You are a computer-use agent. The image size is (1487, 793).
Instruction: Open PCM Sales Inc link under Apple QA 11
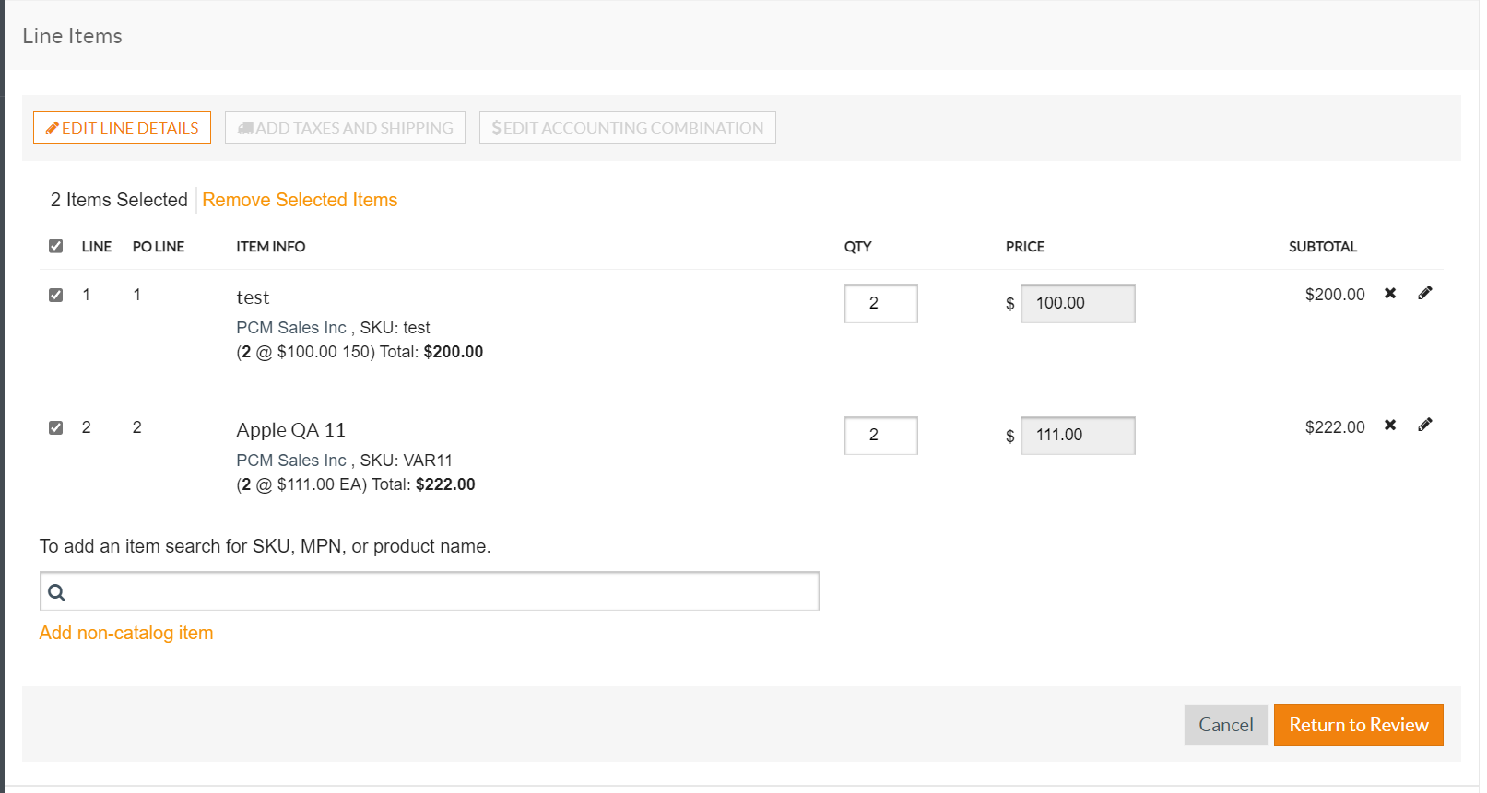[291, 461]
